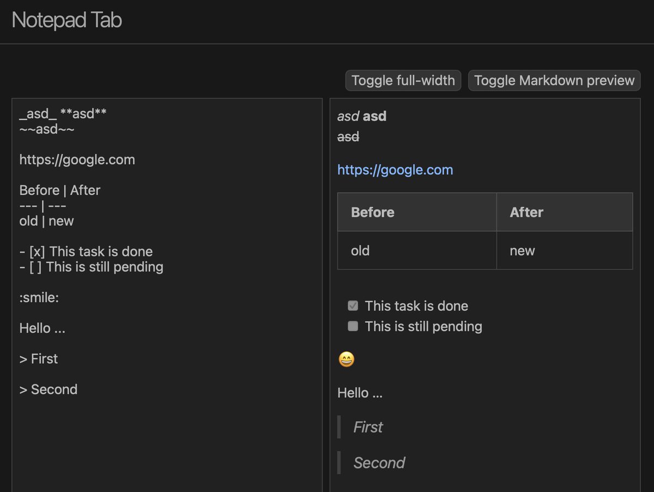Check the 'This is still pending' checkbox
The height and width of the screenshot is (492, 654).
click(353, 326)
